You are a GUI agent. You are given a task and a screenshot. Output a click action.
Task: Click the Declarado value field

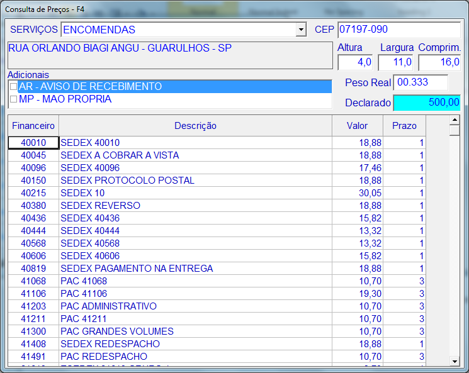point(427,103)
